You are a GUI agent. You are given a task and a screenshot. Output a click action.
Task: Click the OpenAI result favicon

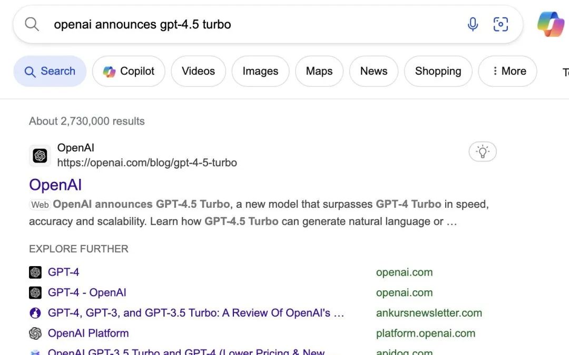(40, 156)
